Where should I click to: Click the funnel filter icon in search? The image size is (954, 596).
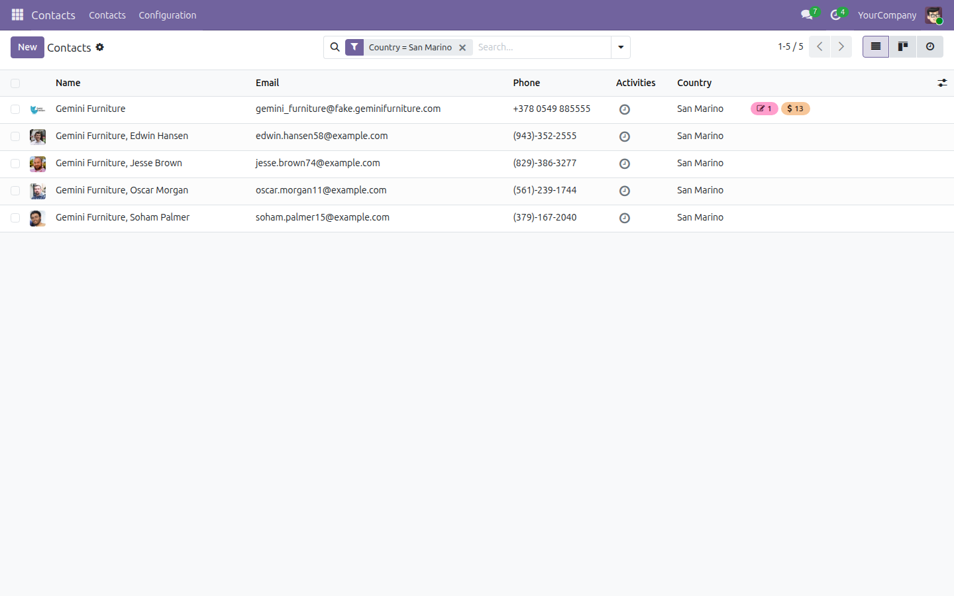[x=354, y=47]
